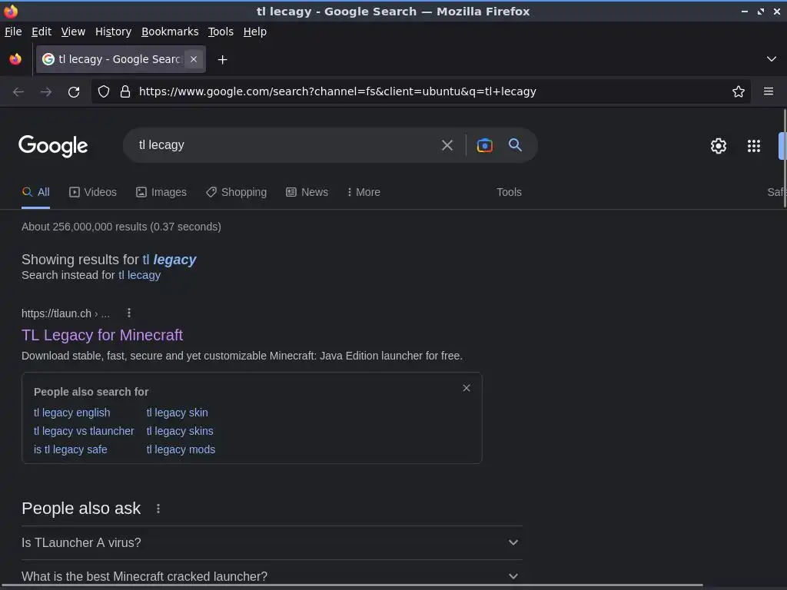Click 'tl legacy english' suggestion
The width and height of the screenshot is (787, 590).
click(x=71, y=413)
